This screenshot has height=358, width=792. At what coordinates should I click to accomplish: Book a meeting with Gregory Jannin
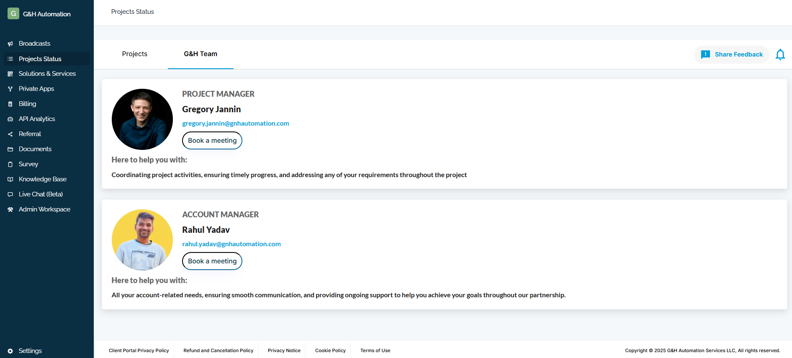[212, 141]
